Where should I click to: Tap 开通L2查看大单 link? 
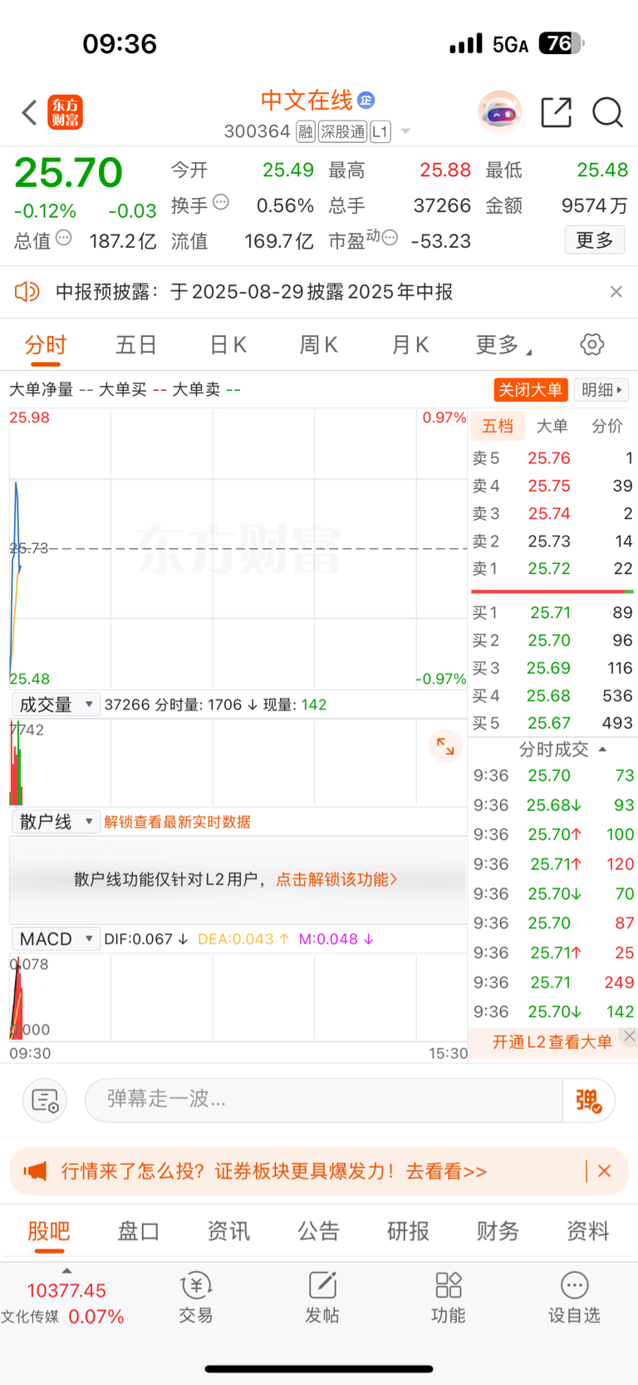(552, 1041)
